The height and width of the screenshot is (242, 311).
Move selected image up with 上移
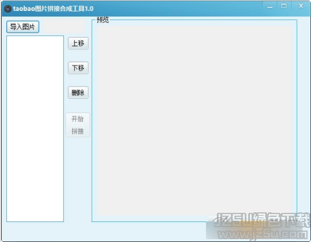(78, 44)
